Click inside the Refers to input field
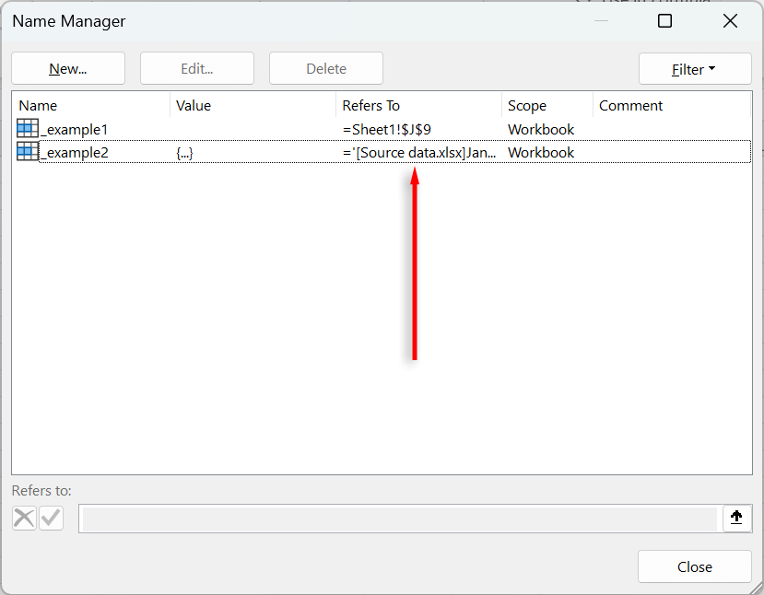Viewport: 764px width, 595px height. click(x=398, y=519)
